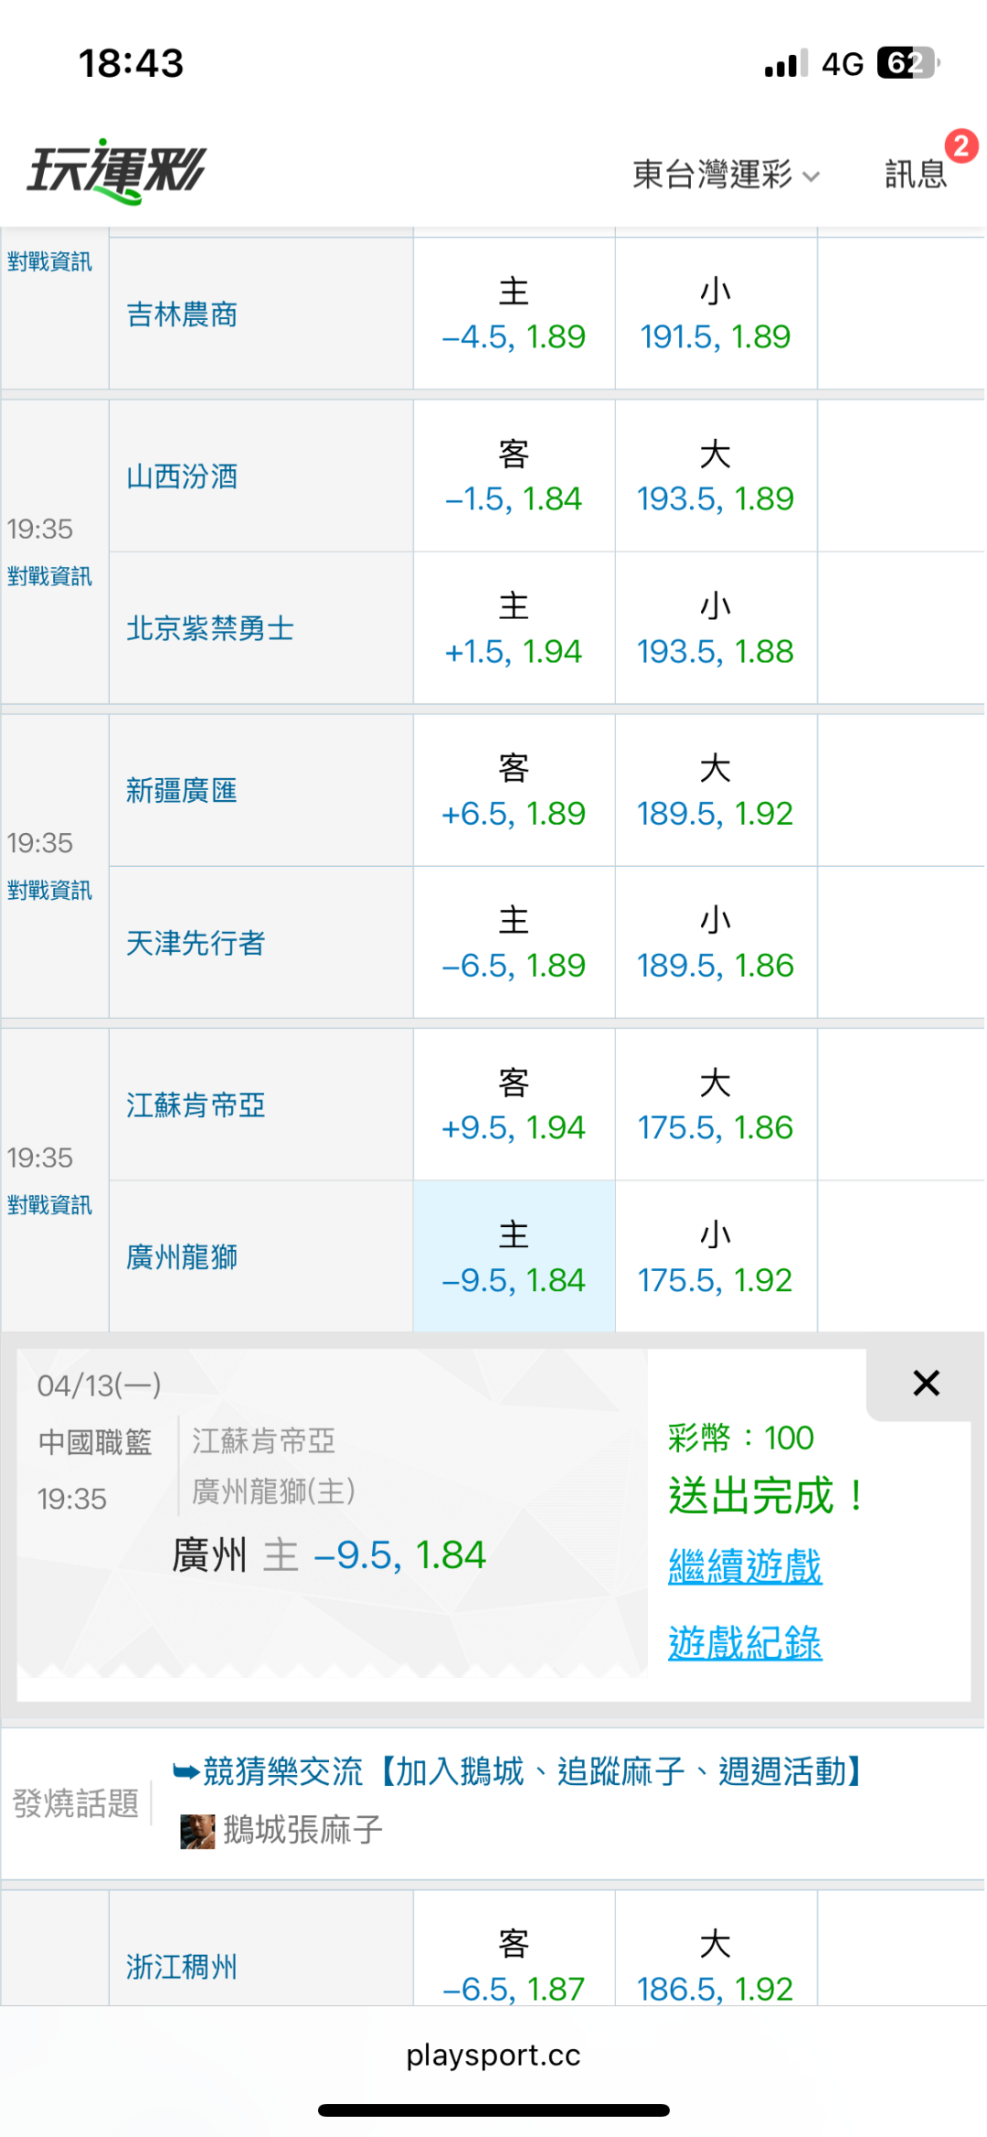
Task: Open the 北京紫禁勇士 team link
Action: point(210,629)
